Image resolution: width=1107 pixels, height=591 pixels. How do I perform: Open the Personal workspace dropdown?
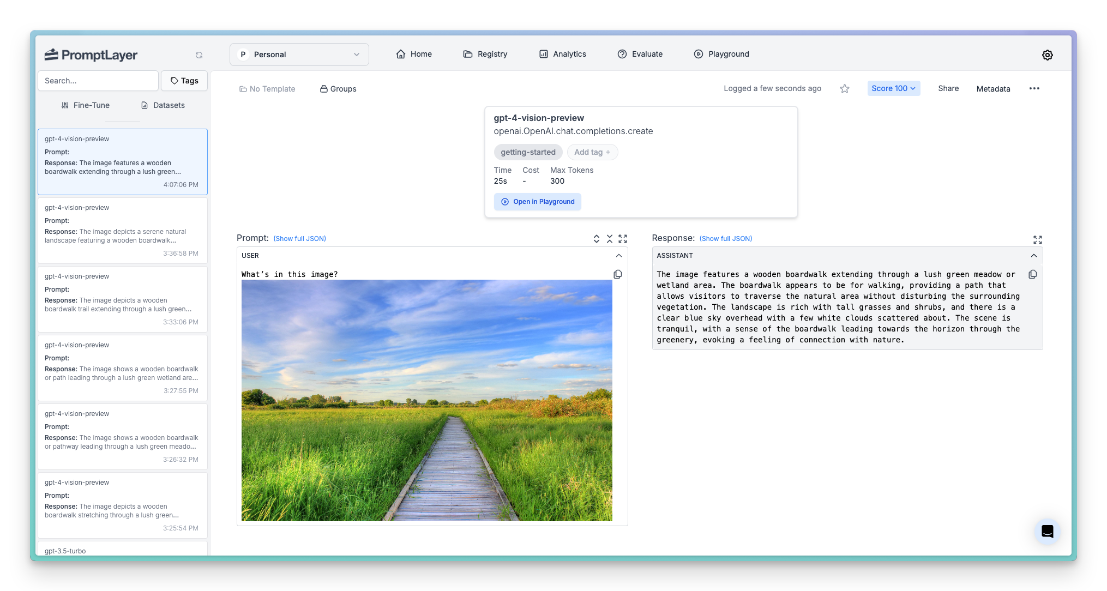pyautogui.click(x=299, y=55)
